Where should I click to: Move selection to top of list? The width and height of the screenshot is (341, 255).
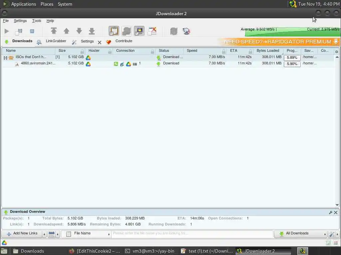point(54,31)
